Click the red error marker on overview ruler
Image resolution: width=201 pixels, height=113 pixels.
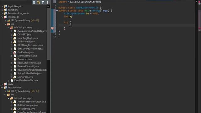tap(199, 28)
